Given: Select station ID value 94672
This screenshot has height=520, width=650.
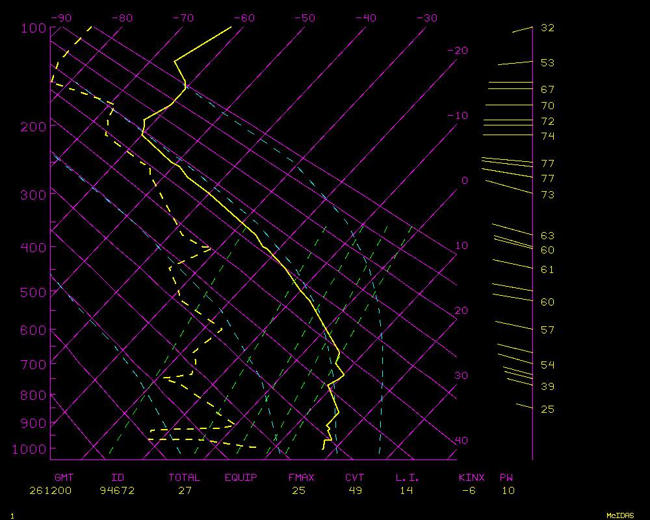Looking at the screenshot, I should click(x=117, y=491).
